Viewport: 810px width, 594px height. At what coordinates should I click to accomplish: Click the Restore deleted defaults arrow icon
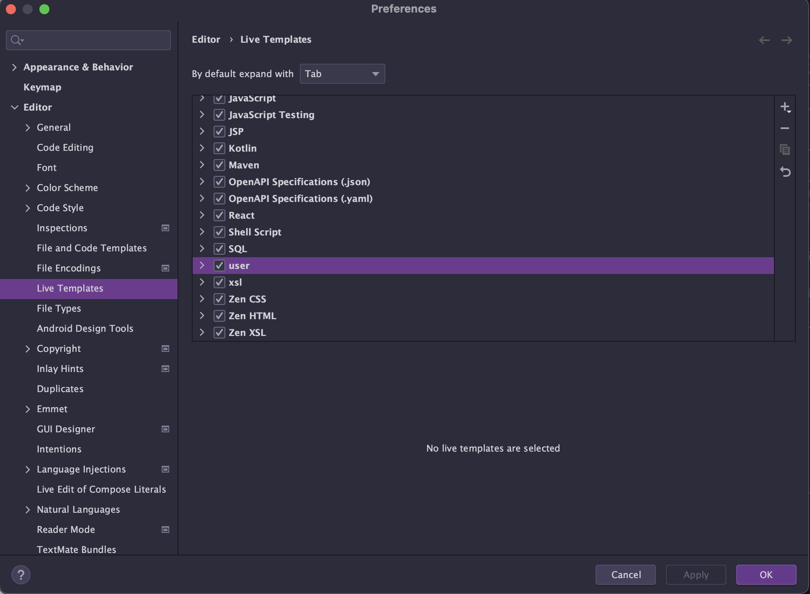coord(785,172)
